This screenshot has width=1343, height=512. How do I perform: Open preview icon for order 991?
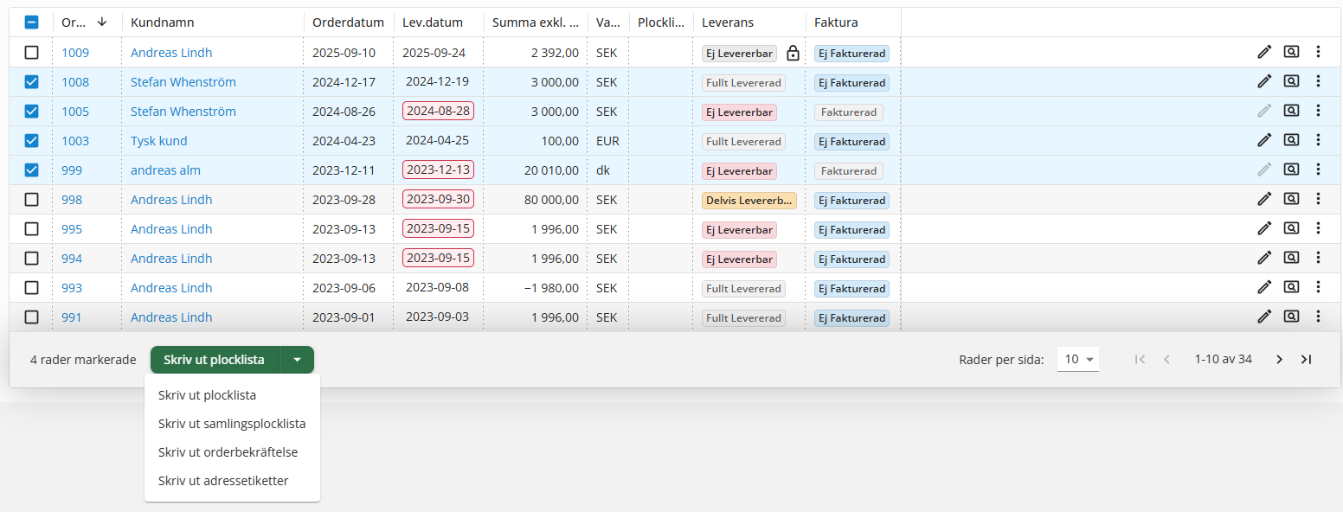point(1291,317)
